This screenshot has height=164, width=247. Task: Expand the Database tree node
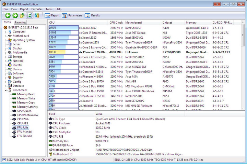coord(6,86)
